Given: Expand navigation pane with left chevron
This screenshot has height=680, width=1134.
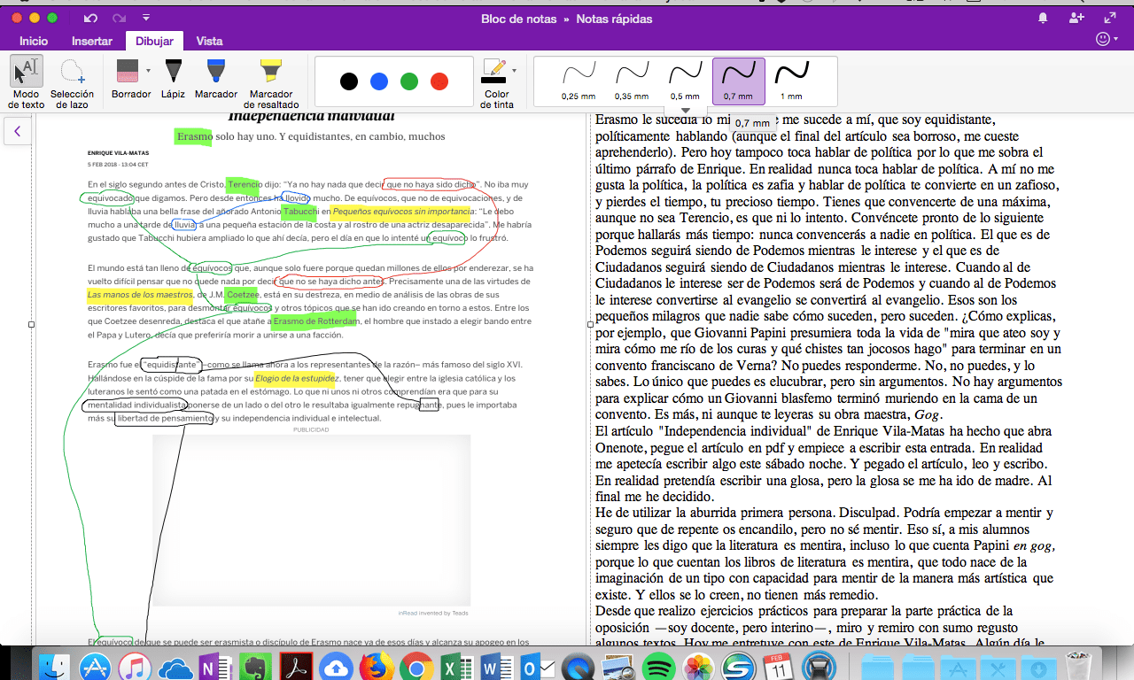Looking at the screenshot, I should (17, 132).
